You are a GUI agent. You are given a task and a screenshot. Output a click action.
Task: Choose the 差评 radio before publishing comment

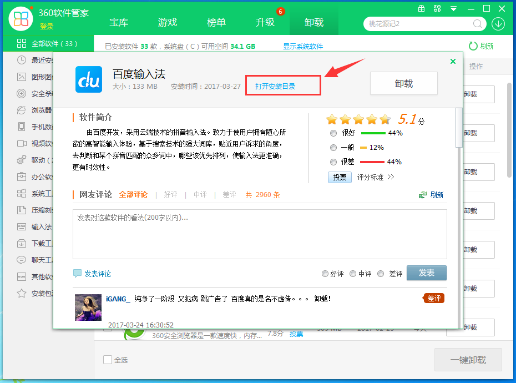tap(381, 273)
